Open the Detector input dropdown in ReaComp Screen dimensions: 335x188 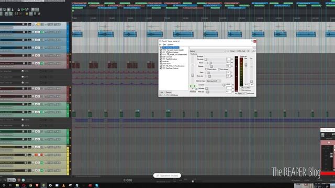[x=214, y=81]
